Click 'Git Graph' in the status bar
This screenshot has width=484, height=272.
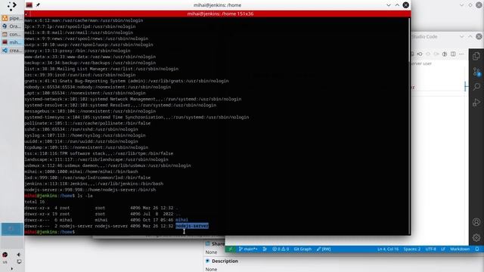click(302, 249)
